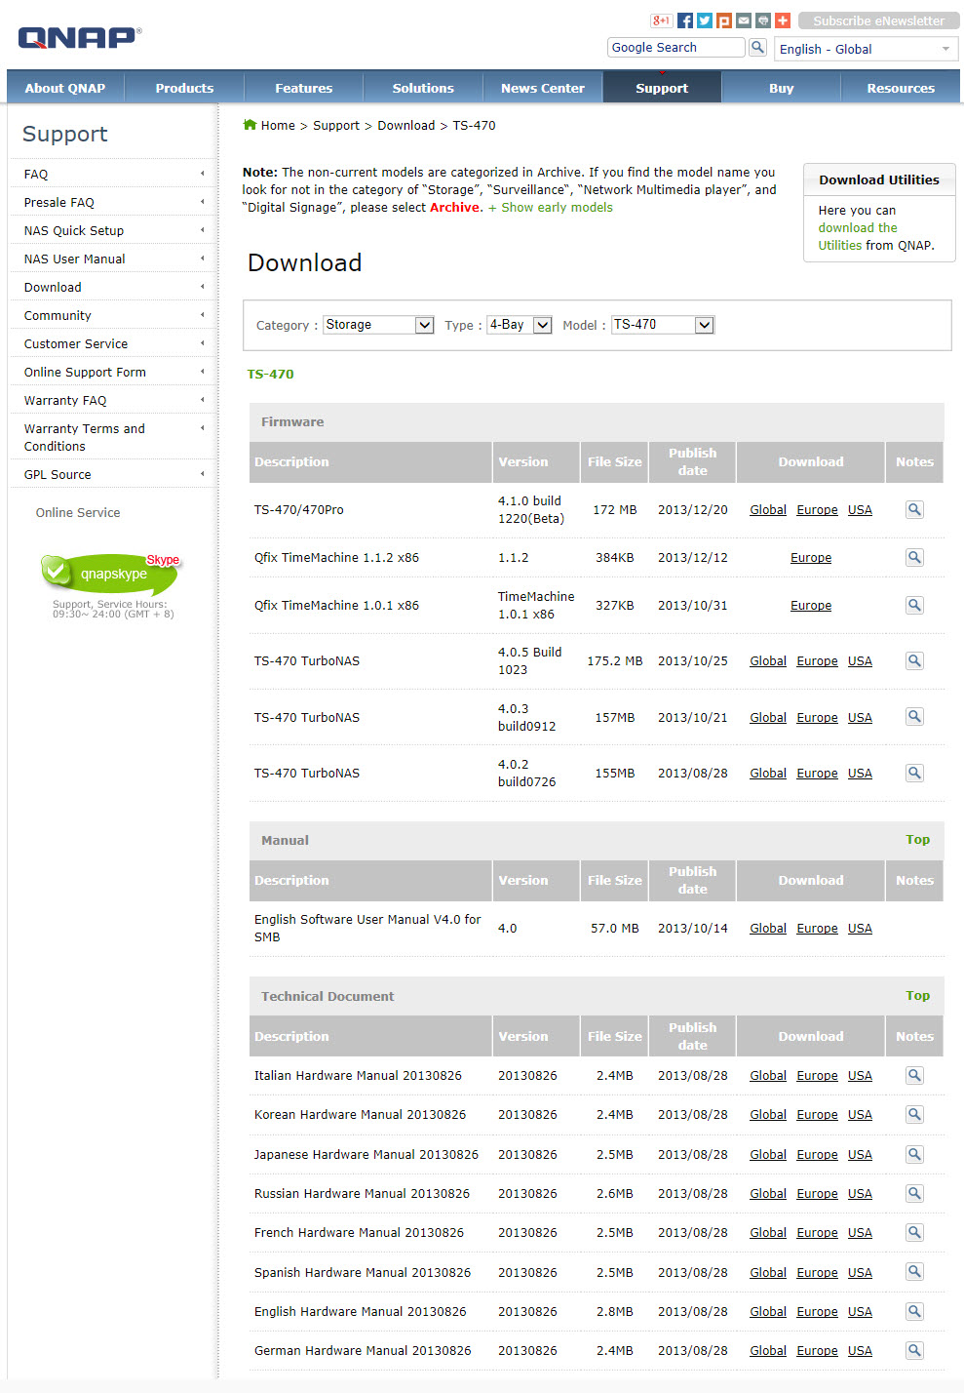This screenshot has height=1393, width=964.
Task: Open notes for Italian Hardware Manual
Action: [914, 1075]
